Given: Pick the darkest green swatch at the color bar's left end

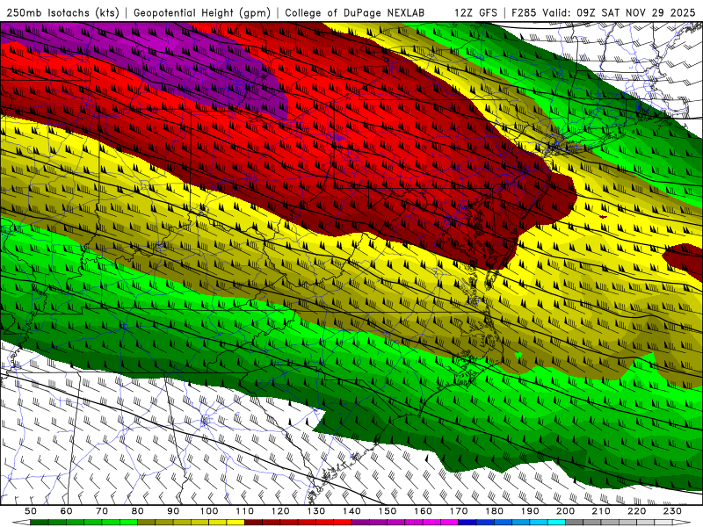Looking at the screenshot, I should pyautogui.click(x=40, y=523).
